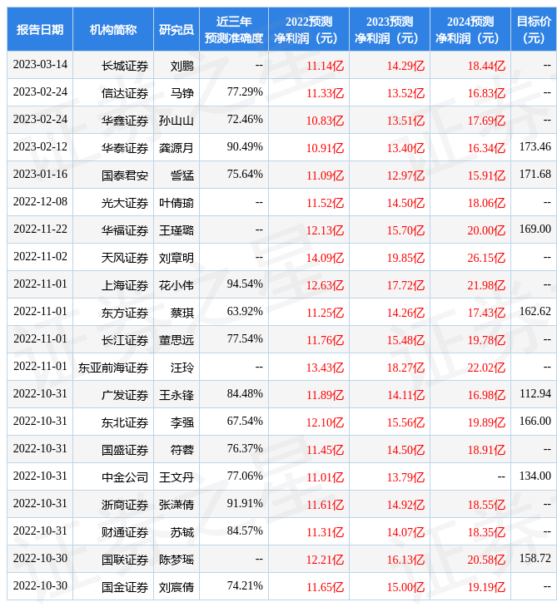Select the 近三年预测准确度 column header
The width and height of the screenshot is (557, 607).
pos(234,30)
